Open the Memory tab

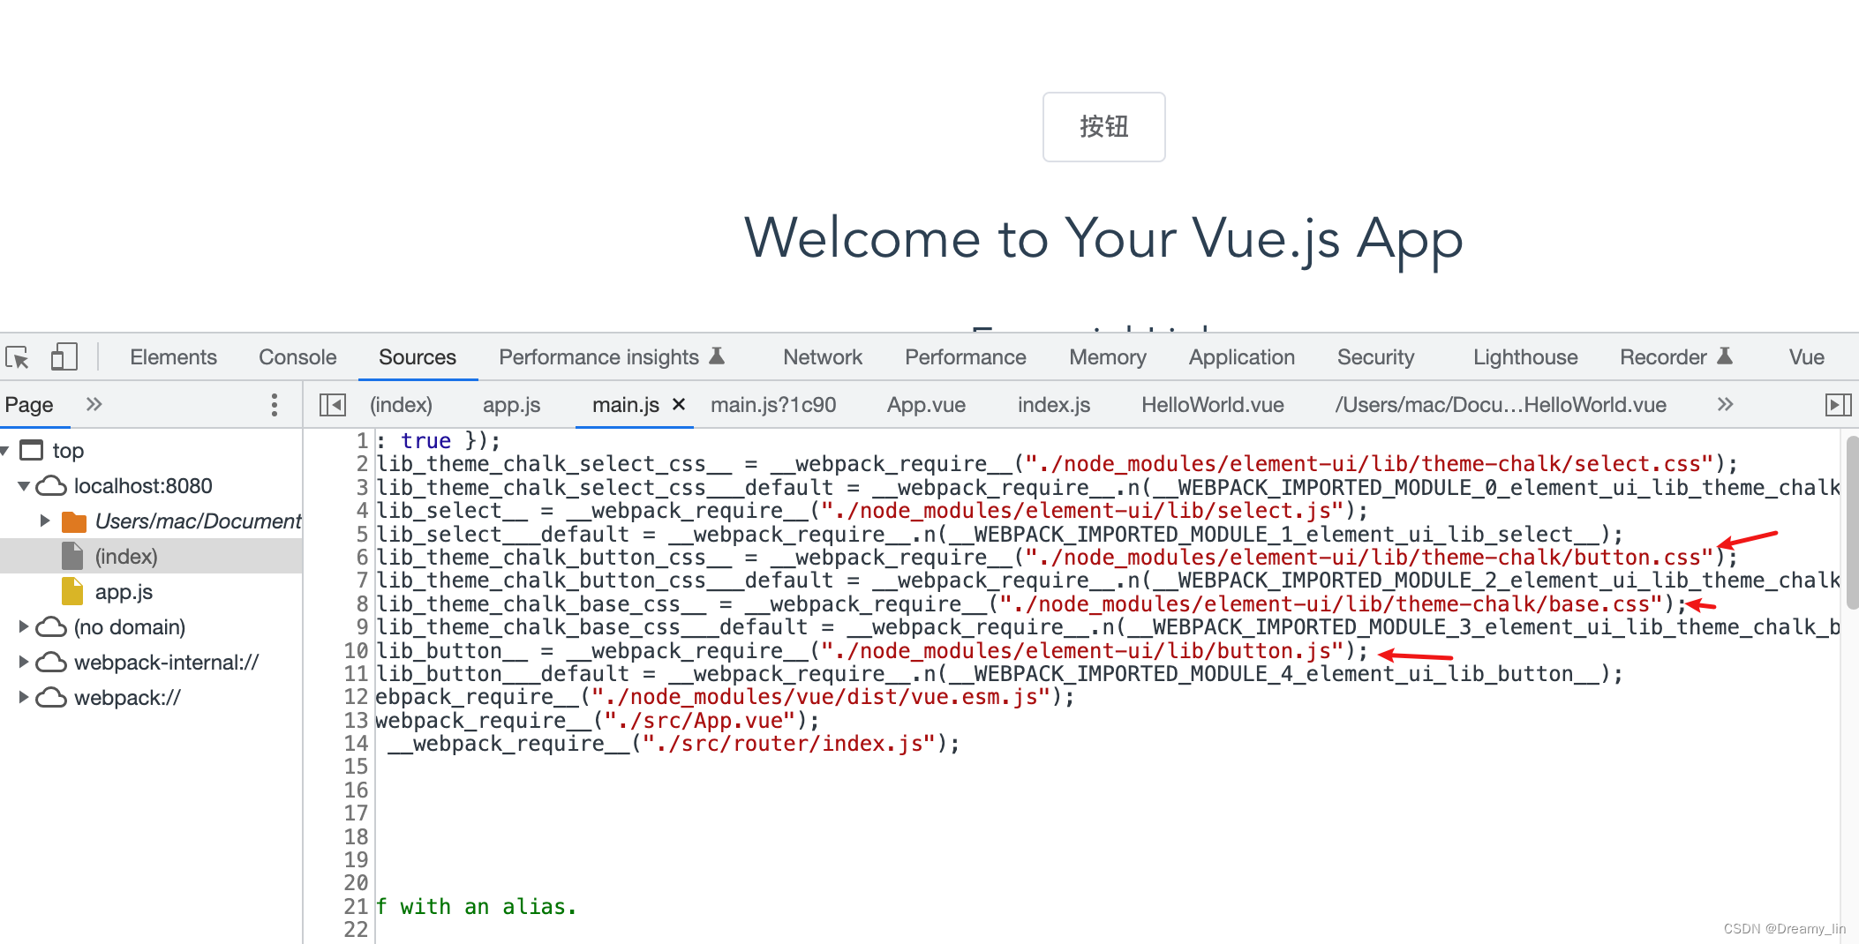pos(1108,357)
